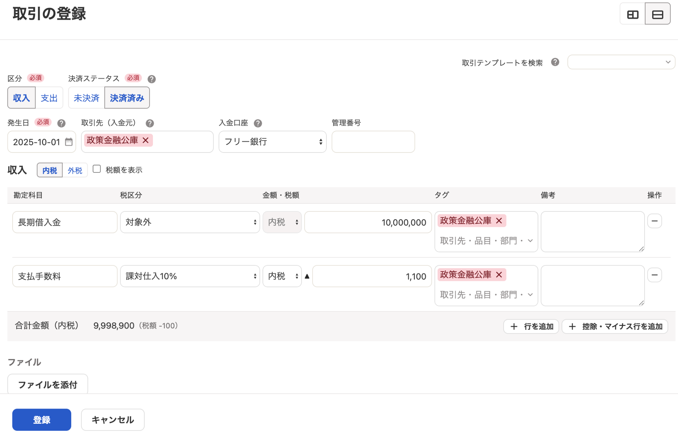Edit the 1,100 amount field
The image size is (678, 437).
tap(372, 276)
